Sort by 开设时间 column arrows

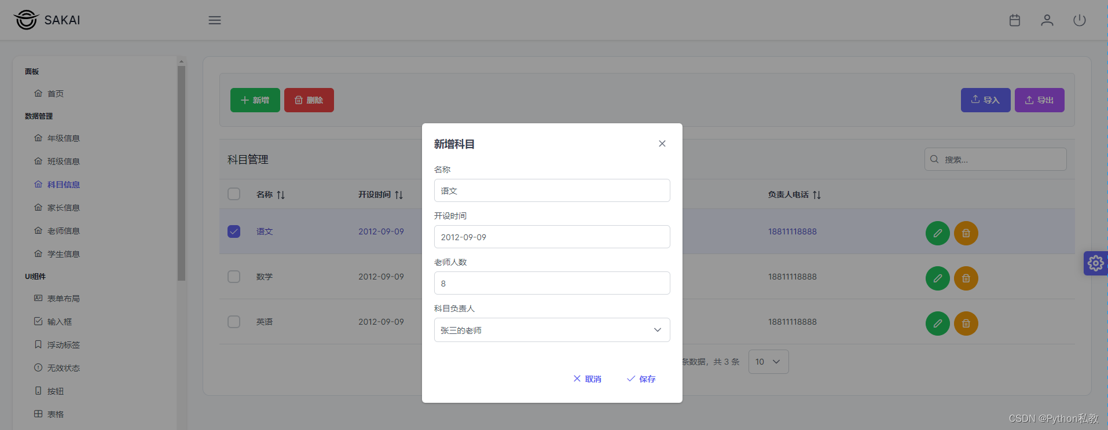click(399, 195)
